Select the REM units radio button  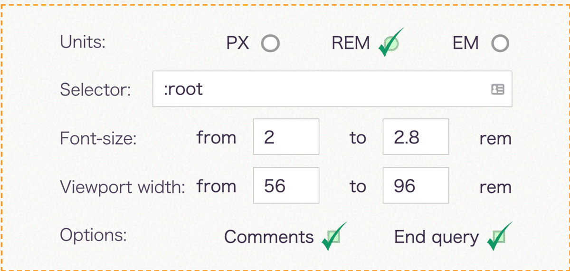point(390,44)
